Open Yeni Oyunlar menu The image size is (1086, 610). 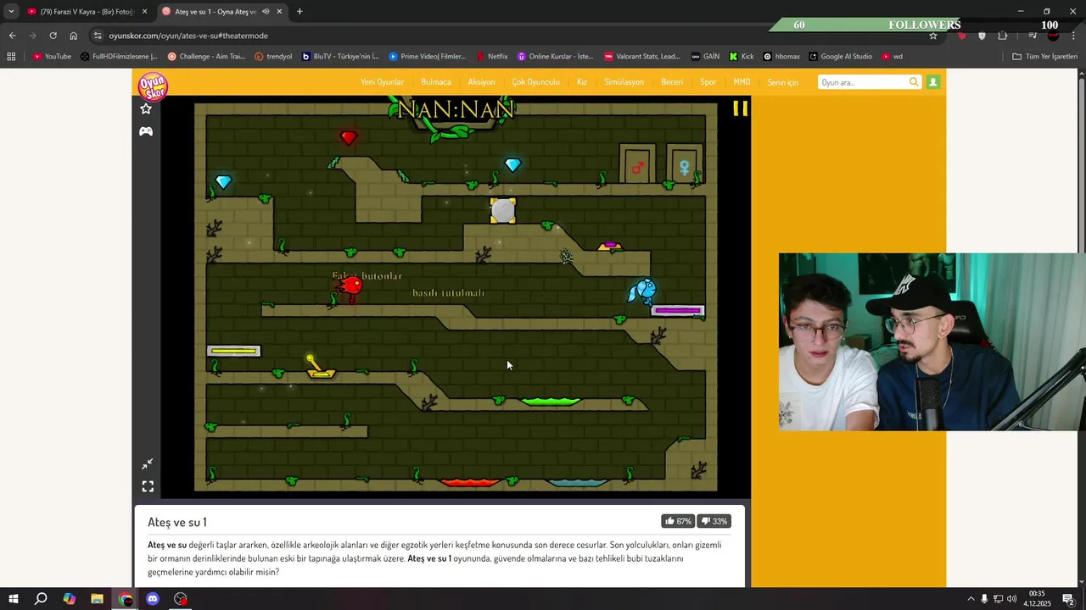382,82
